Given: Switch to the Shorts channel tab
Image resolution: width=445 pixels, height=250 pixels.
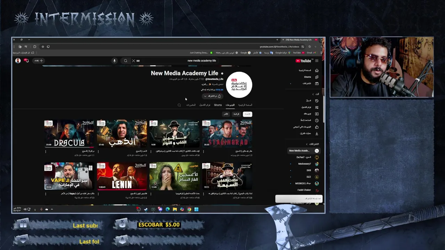Looking at the screenshot, I should coord(218,105).
